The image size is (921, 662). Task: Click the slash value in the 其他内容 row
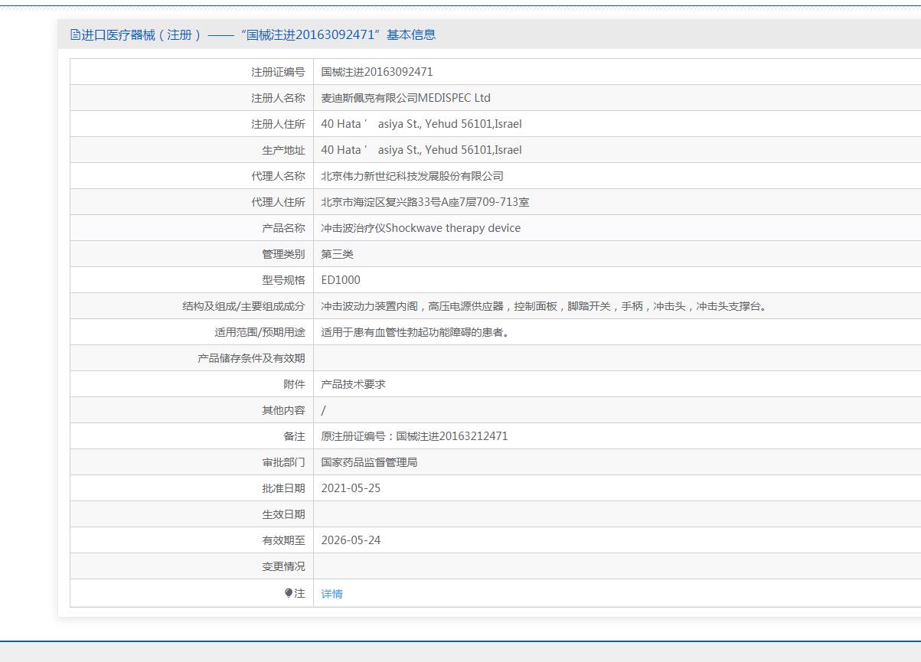(323, 410)
